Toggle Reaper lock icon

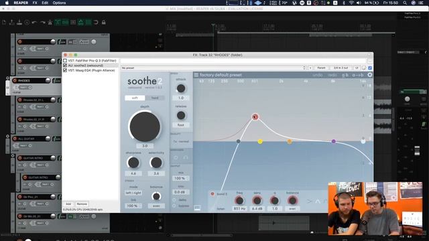click(x=104, y=22)
